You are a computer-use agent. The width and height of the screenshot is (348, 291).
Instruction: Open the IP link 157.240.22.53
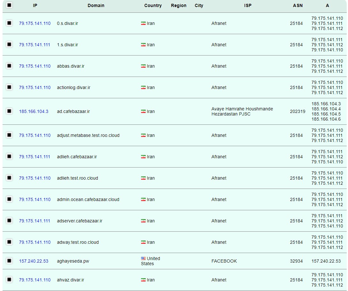pos(34,261)
